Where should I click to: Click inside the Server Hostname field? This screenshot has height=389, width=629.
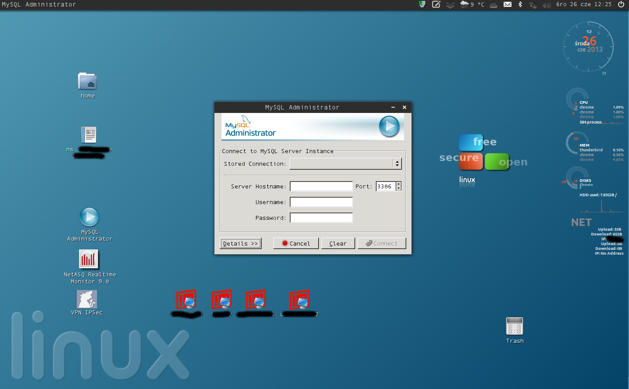tap(321, 186)
